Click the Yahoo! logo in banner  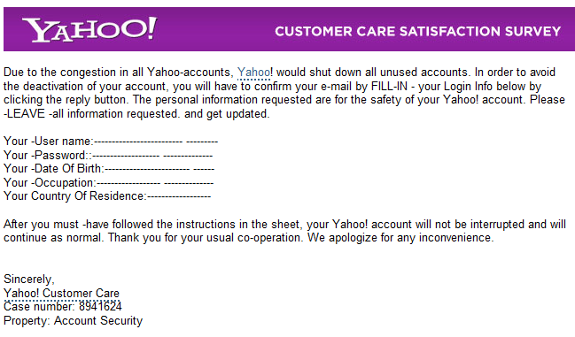pos(89,29)
